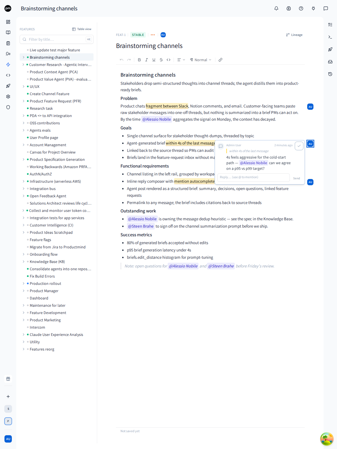Expand the Features reorg item

click(x=24, y=349)
